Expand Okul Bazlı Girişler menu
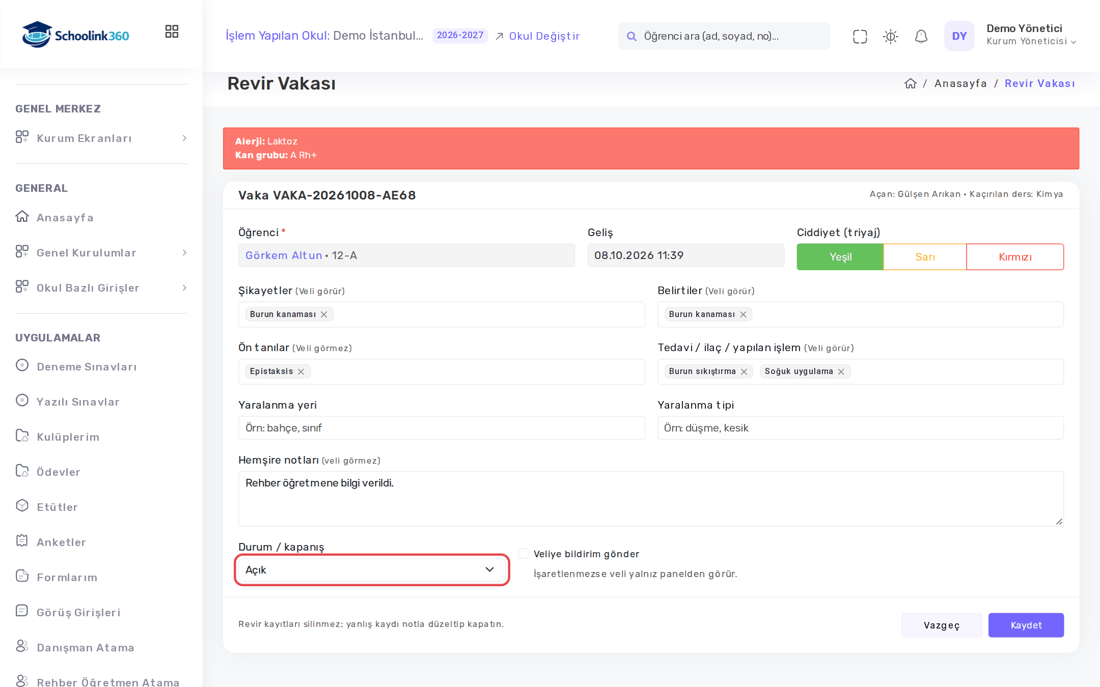The image size is (1100, 687). pos(101,288)
